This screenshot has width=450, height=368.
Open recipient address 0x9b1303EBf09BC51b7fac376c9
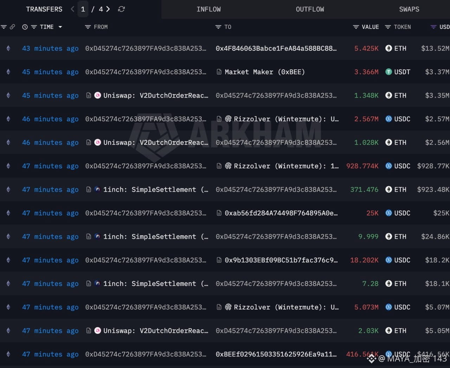click(x=281, y=260)
